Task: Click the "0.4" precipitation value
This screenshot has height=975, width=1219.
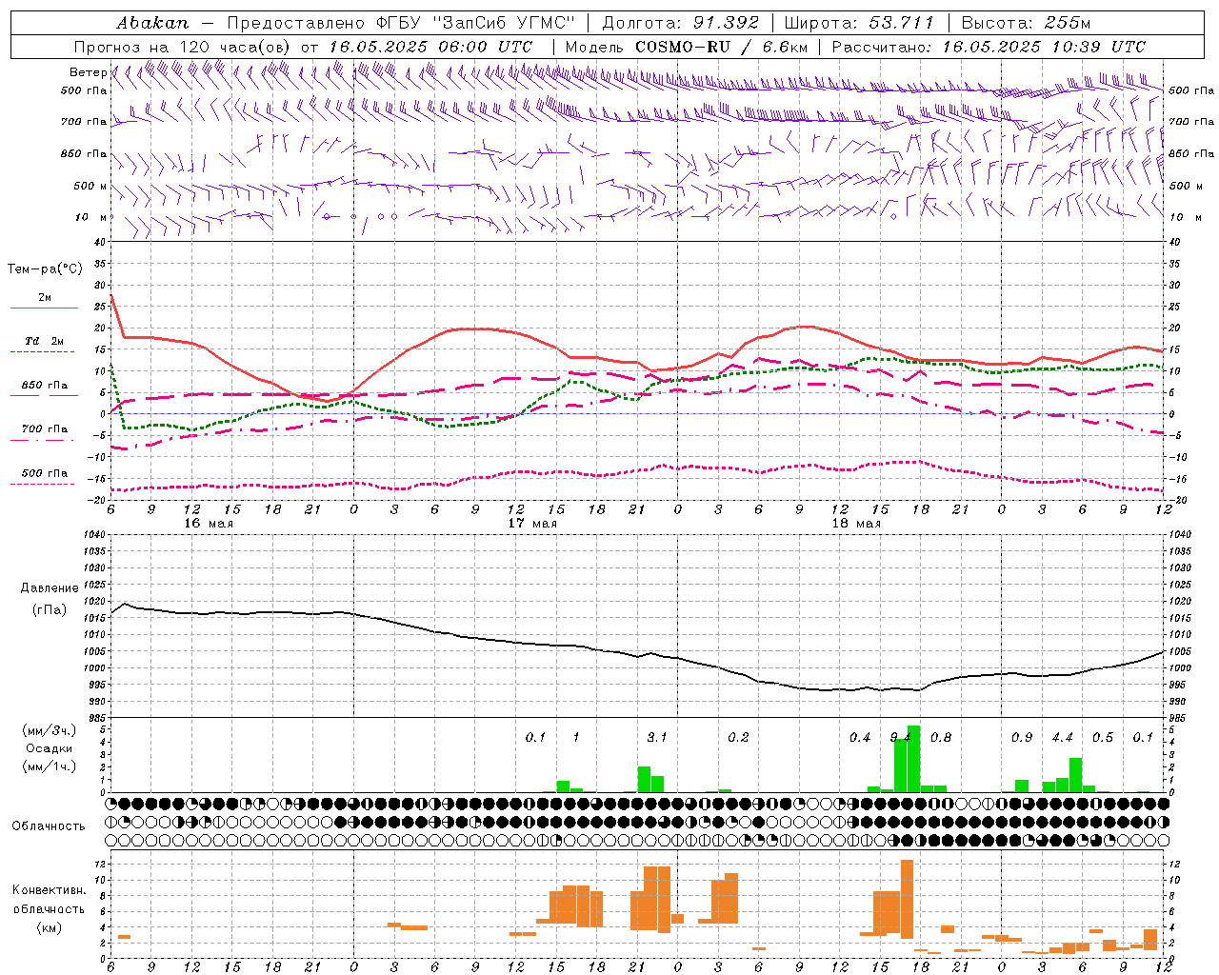Action: tap(860, 738)
